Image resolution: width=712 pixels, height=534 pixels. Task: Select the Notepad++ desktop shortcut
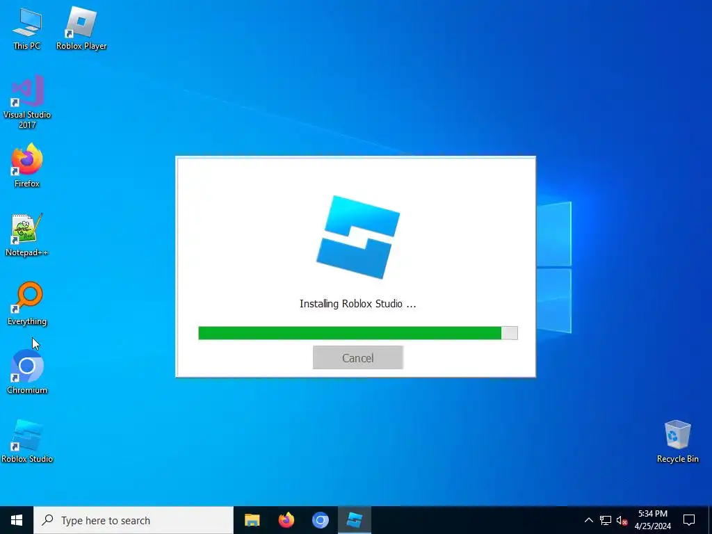pos(27,235)
